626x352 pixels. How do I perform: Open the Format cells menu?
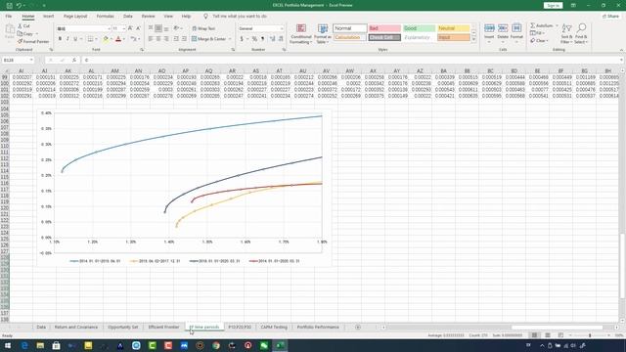(516, 33)
